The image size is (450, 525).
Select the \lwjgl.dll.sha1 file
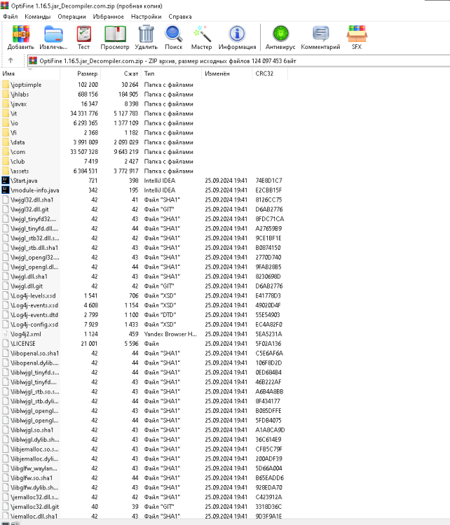click(29, 276)
